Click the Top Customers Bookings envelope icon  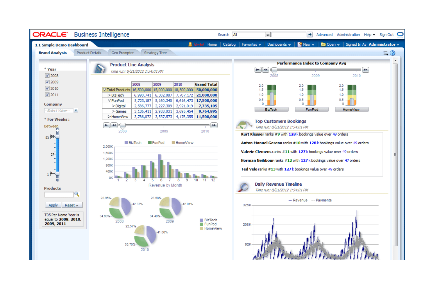click(243, 124)
